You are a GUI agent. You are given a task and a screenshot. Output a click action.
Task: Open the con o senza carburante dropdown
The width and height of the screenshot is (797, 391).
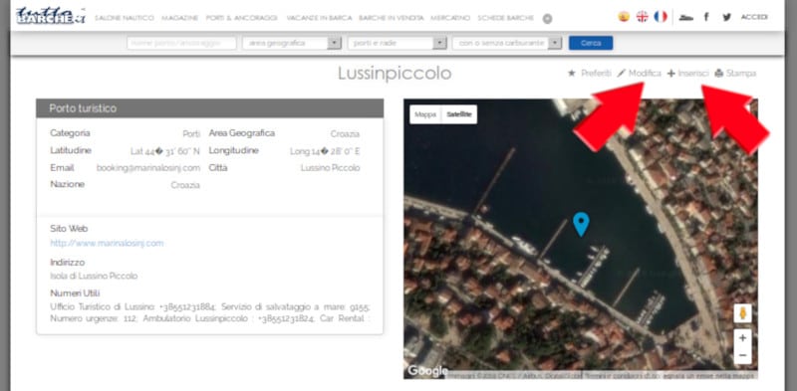coord(507,43)
